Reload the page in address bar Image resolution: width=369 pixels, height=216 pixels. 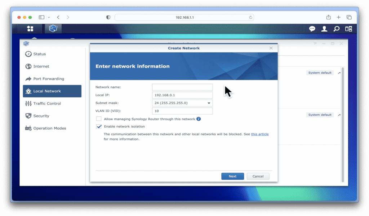point(251,17)
